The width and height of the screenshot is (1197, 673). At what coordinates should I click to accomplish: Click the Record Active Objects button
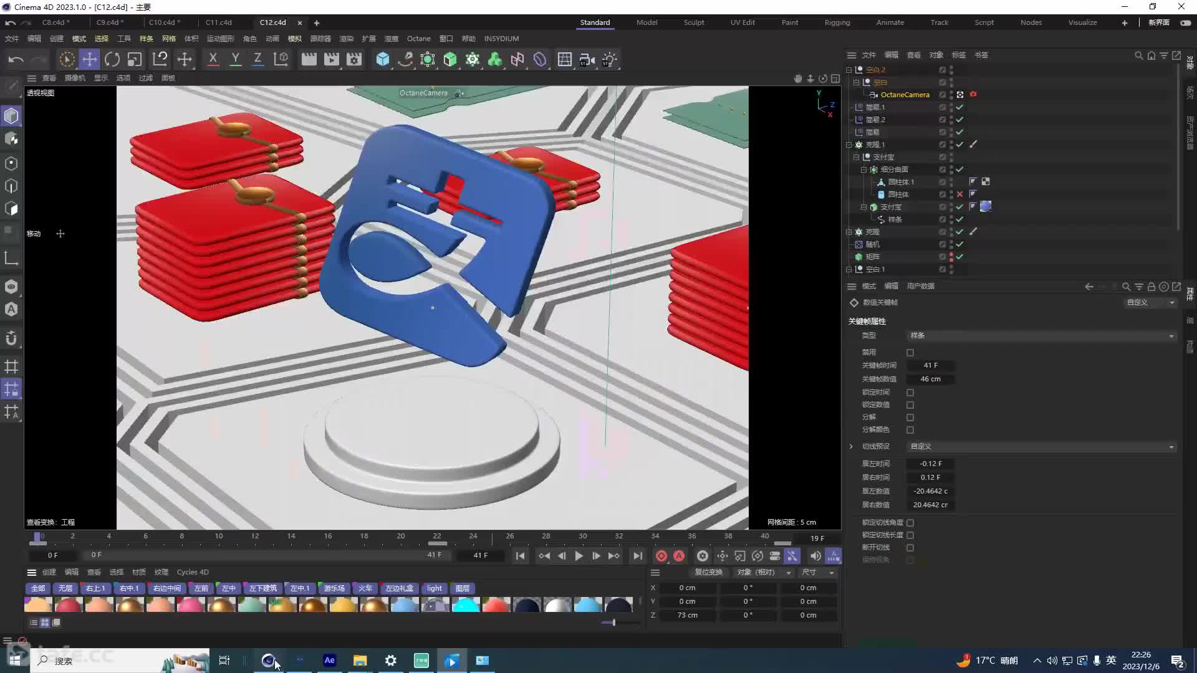point(661,556)
